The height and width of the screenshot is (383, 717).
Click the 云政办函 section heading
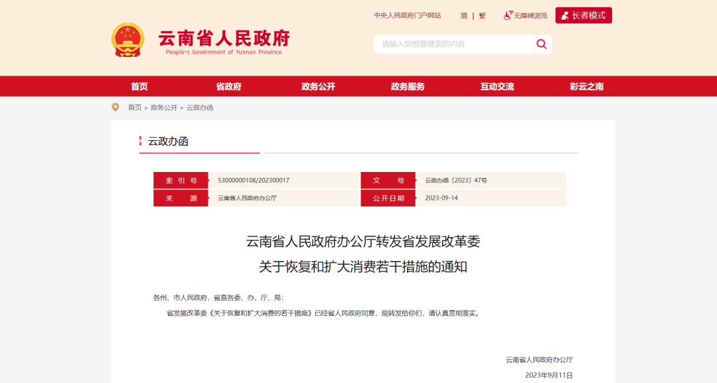coord(168,141)
